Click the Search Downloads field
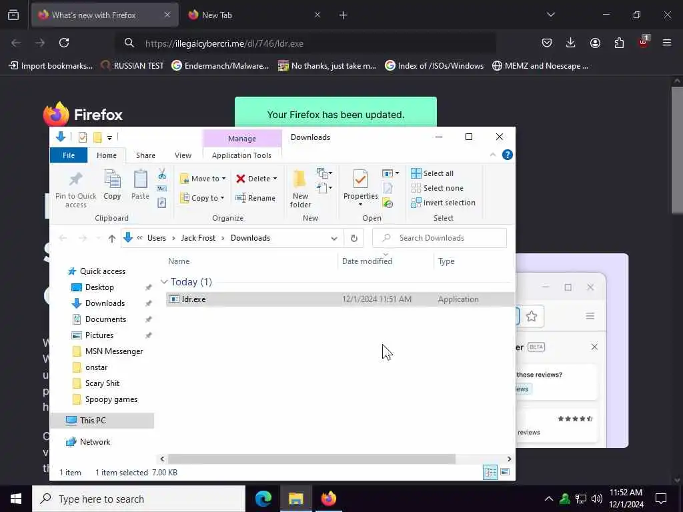 439,238
